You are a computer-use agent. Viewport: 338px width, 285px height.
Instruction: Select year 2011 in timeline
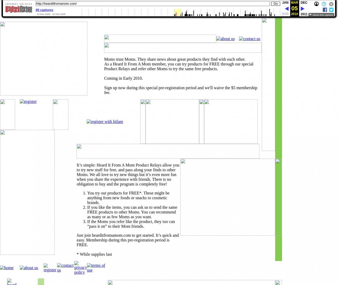(304, 14)
